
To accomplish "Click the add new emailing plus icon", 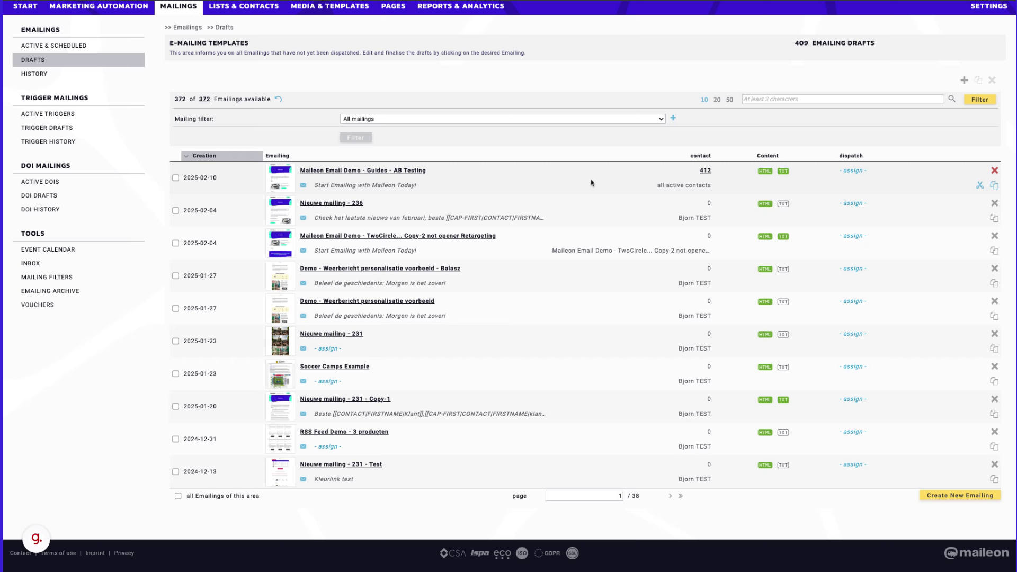I will pos(964,80).
